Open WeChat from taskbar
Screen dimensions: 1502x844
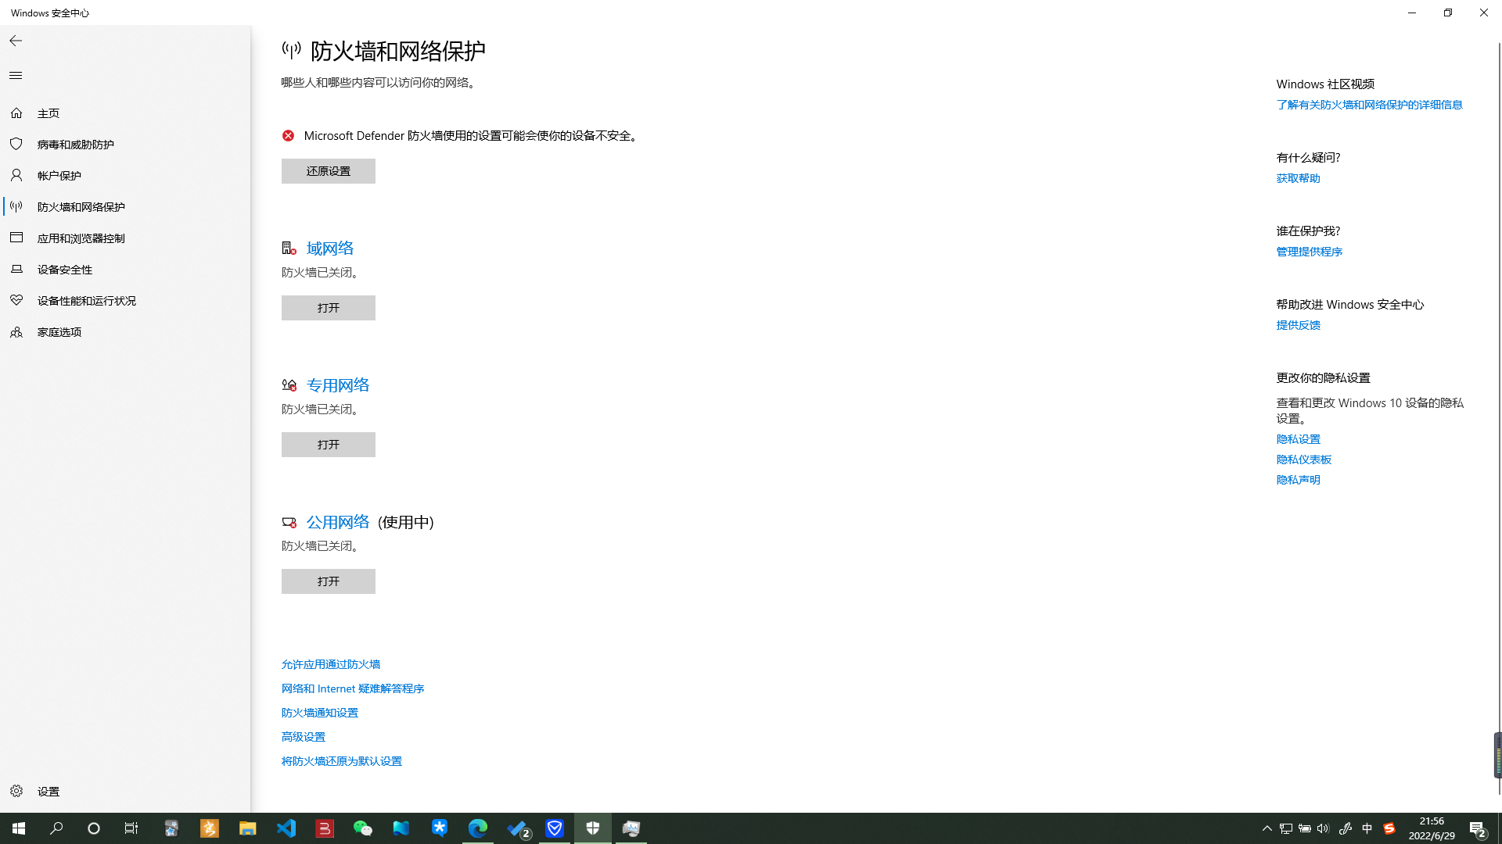(363, 828)
